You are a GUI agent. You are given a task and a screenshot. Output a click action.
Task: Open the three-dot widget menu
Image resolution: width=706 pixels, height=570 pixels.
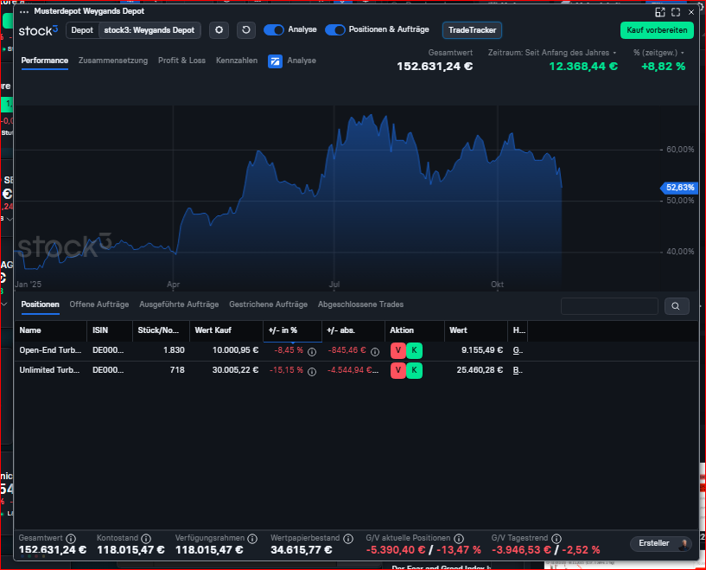[24, 11]
